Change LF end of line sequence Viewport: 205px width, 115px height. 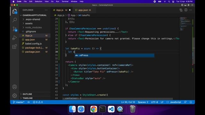[x=162, y=102]
